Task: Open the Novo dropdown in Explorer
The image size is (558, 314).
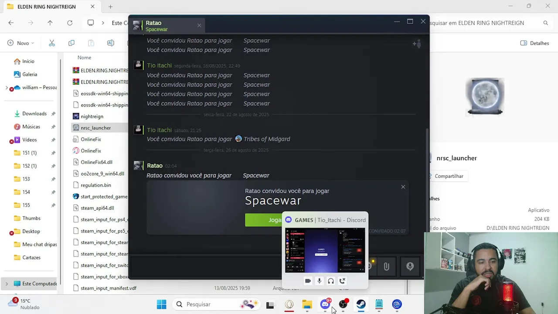Action: click(21, 43)
